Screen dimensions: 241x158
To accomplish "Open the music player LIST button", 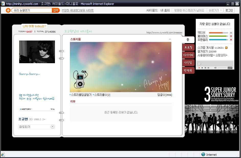I will [230, 68].
